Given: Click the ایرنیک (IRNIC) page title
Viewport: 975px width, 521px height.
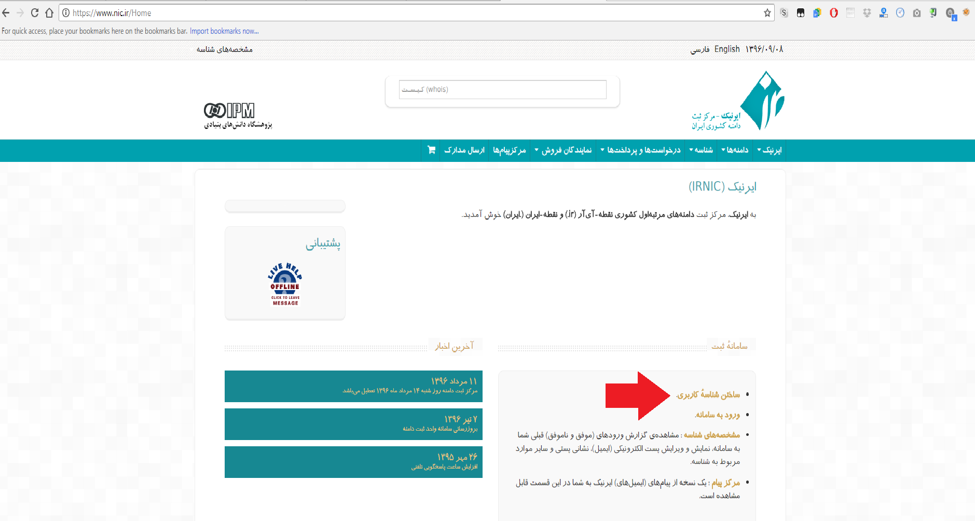Looking at the screenshot, I should click(722, 187).
